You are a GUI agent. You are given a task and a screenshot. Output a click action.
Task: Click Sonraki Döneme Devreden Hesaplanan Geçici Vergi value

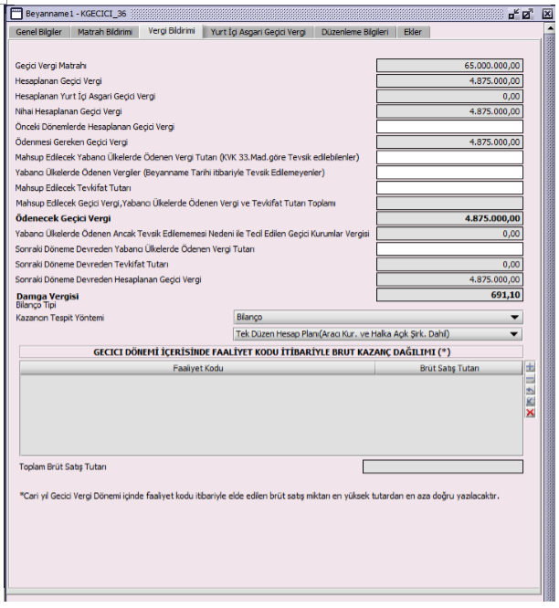click(x=449, y=279)
